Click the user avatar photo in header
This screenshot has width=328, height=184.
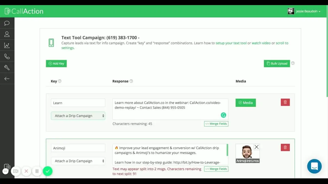coord(291,11)
